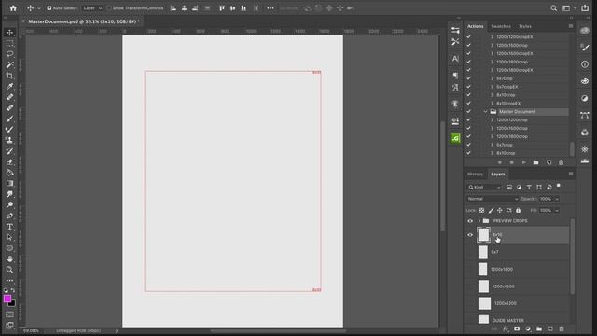Click Align left edges icon
The width and height of the screenshot is (597, 336).
pos(174,8)
